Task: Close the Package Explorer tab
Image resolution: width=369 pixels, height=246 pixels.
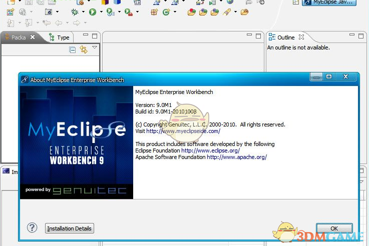Action: point(33,37)
